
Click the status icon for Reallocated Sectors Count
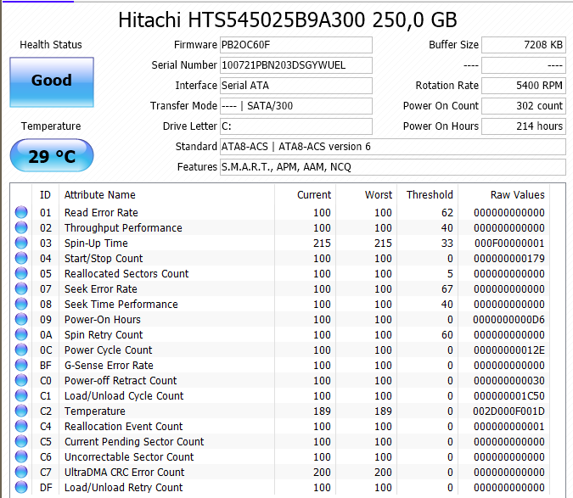(x=21, y=273)
